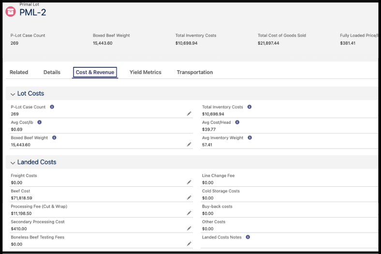Edit the P-Lot Case Count pencil icon
The height and width of the screenshot is (254, 381).
189,114
